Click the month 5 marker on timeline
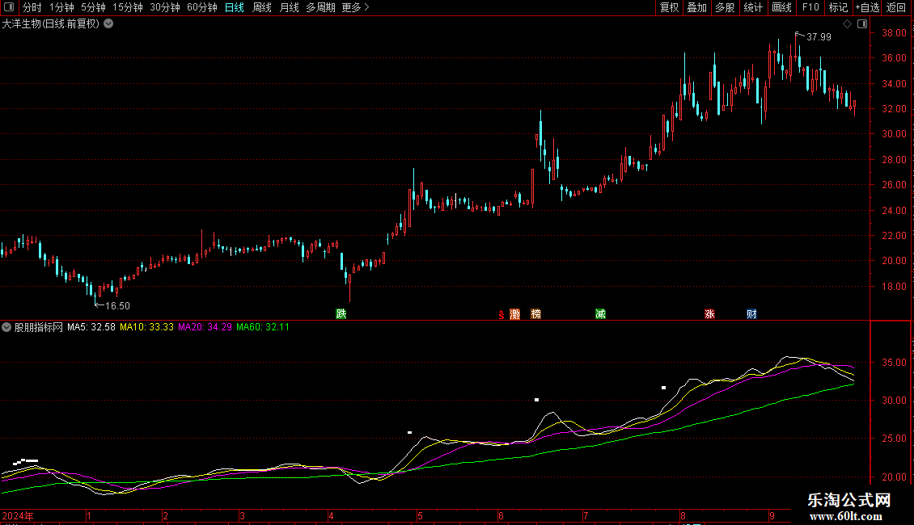The width and height of the screenshot is (914, 525). pos(420,515)
